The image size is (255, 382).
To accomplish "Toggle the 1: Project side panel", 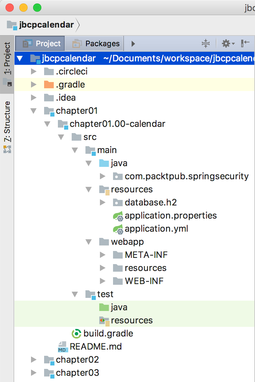I will coord(7,64).
